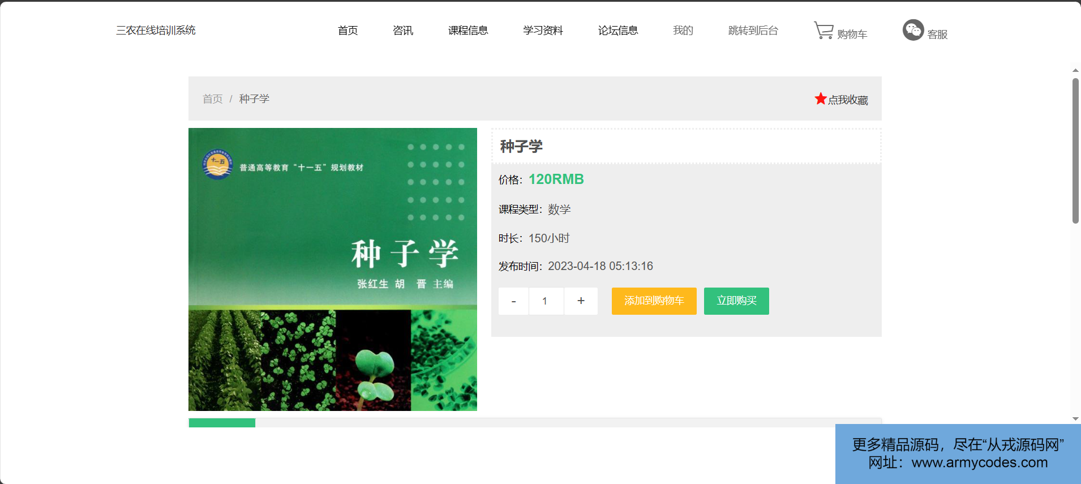Click the quantity input field

(x=546, y=301)
